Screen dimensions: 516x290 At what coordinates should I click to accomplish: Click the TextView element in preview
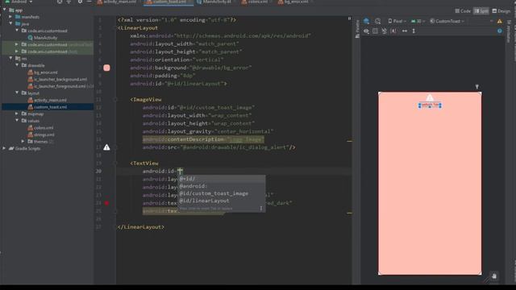pyautogui.click(x=430, y=105)
